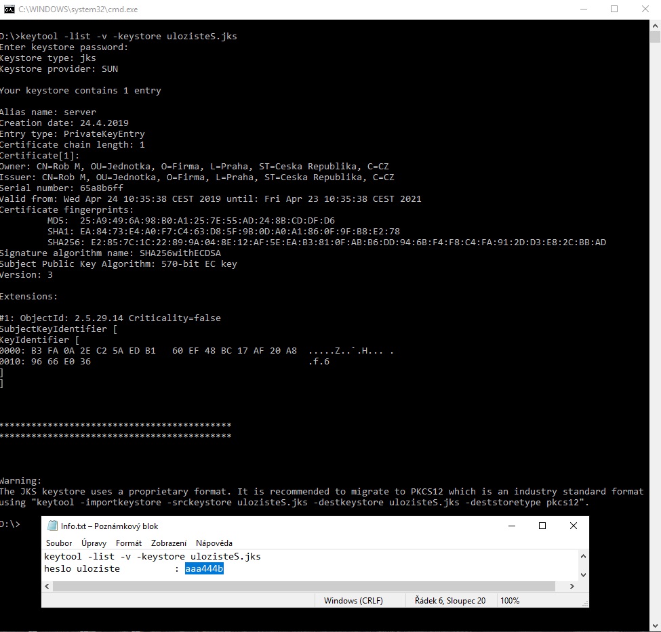Click the Issuer CN=Rob M line
The image size is (661, 632).
(x=197, y=177)
